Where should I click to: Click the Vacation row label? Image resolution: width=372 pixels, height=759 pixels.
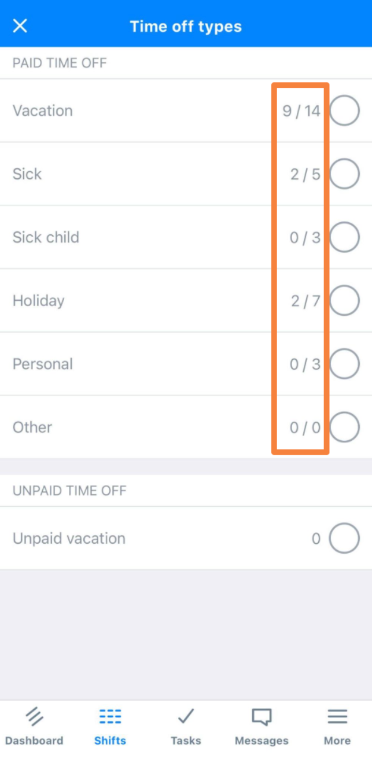[43, 110]
